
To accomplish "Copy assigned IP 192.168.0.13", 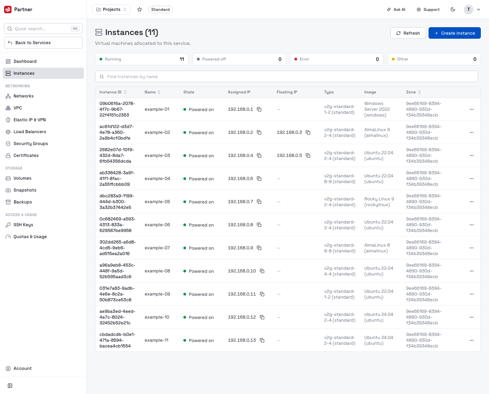I will pyautogui.click(x=262, y=340).
